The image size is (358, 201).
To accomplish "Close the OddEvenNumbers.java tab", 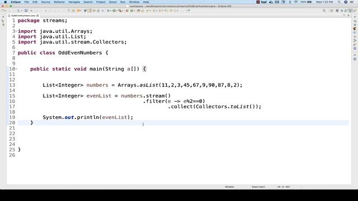I will [x=37, y=16].
